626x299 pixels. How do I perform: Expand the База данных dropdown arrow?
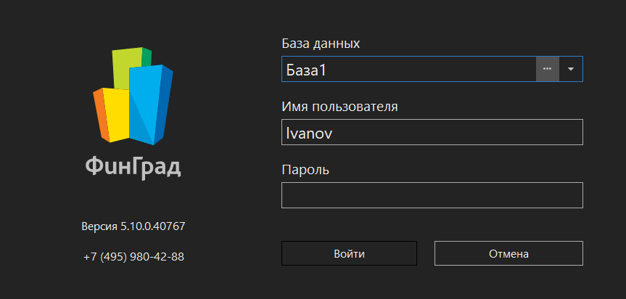[x=571, y=69]
